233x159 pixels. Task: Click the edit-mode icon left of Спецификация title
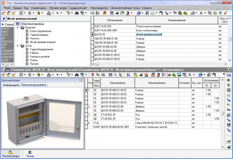point(3,70)
